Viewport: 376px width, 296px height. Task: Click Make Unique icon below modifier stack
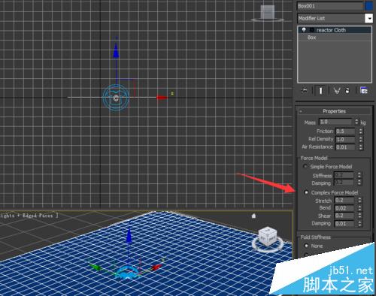point(337,90)
